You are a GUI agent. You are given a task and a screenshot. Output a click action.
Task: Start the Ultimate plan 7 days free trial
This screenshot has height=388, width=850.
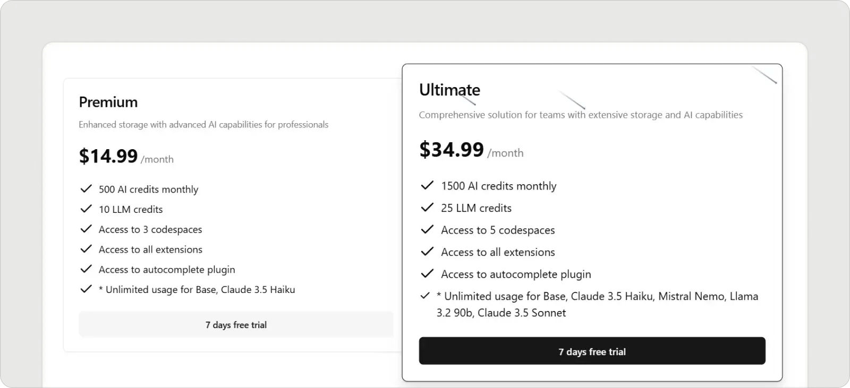click(x=592, y=351)
